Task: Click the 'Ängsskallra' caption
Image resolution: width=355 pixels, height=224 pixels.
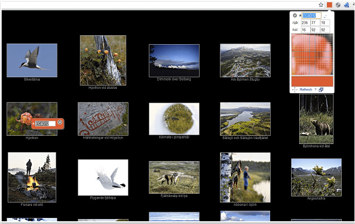Action: click(x=316, y=199)
